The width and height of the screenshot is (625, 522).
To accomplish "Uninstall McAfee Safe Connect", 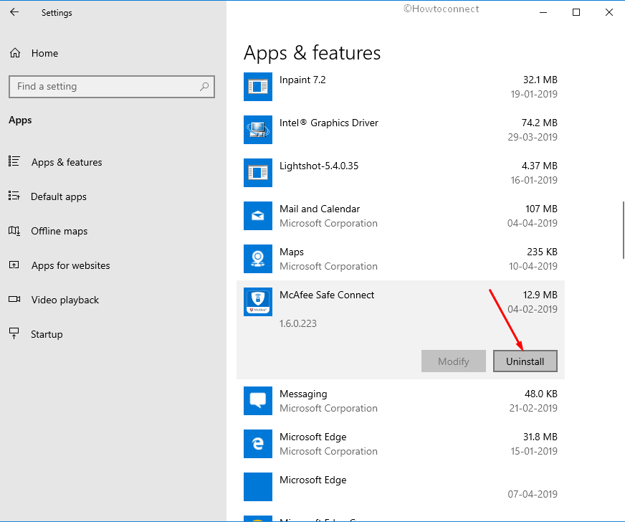I will click(x=525, y=361).
